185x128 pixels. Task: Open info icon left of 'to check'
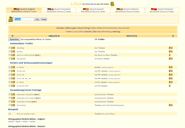tap(12, 67)
